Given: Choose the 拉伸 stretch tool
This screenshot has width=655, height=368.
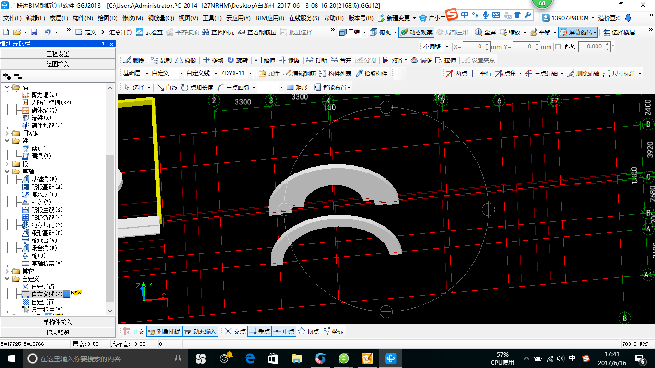Looking at the screenshot, I should point(446,60).
